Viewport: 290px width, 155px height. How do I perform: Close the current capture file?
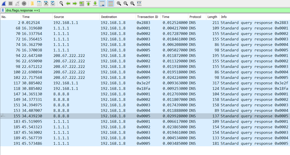point(46,3)
